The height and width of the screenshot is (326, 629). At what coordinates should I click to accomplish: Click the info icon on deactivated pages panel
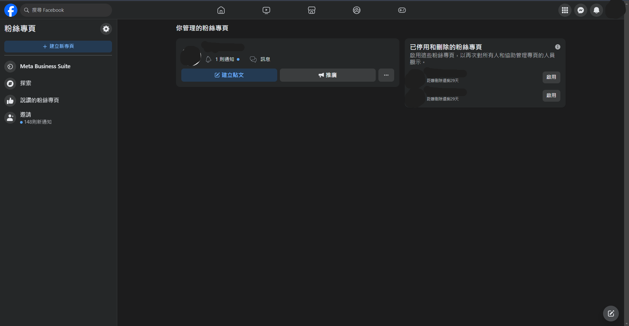coord(557,47)
